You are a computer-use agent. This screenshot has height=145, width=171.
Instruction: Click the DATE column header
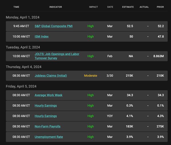click(110, 7)
